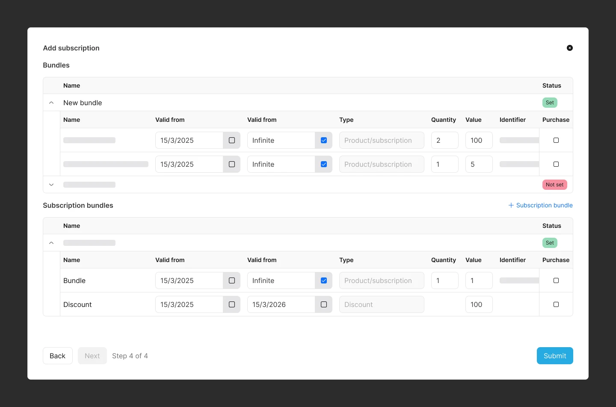The image size is (616, 407).
Task: Edit the Discount value field showing 100
Action: 478,304
